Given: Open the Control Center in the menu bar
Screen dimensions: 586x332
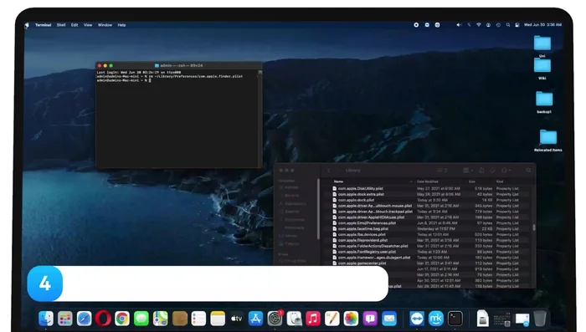Looking at the screenshot, I should point(517,25).
